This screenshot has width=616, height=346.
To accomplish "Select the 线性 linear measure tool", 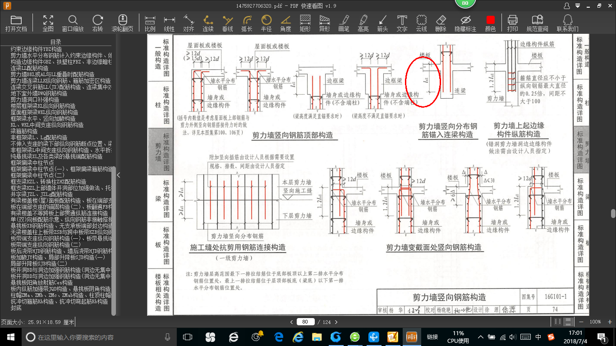I will [169, 23].
